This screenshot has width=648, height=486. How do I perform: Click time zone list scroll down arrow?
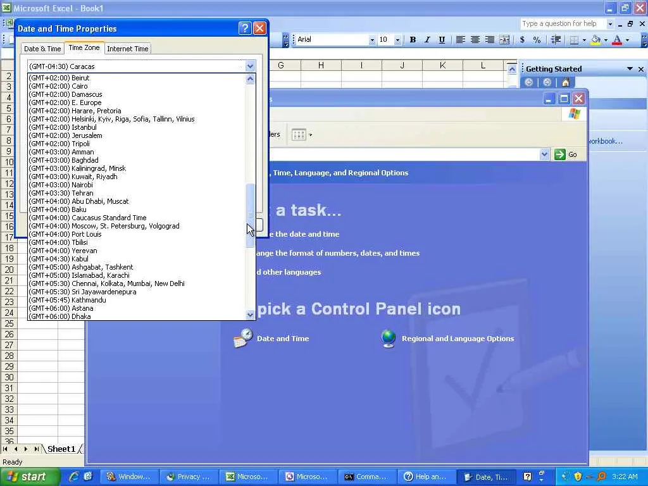click(x=250, y=315)
